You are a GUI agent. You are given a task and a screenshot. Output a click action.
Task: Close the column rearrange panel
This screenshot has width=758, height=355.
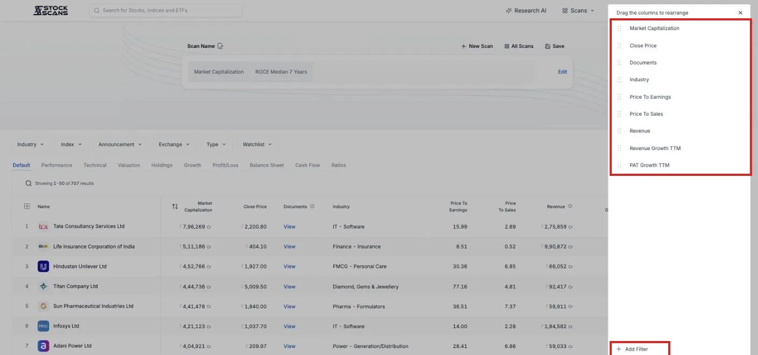click(x=740, y=13)
